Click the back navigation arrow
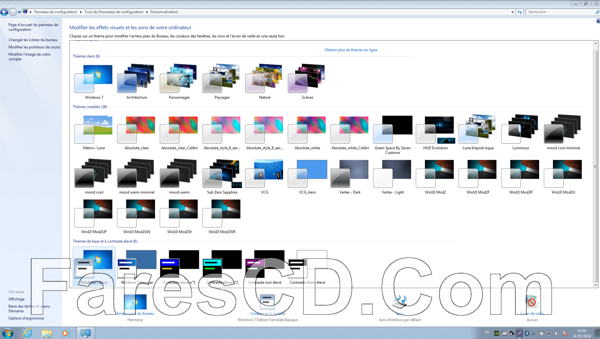The image size is (600, 339). click(x=4, y=12)
